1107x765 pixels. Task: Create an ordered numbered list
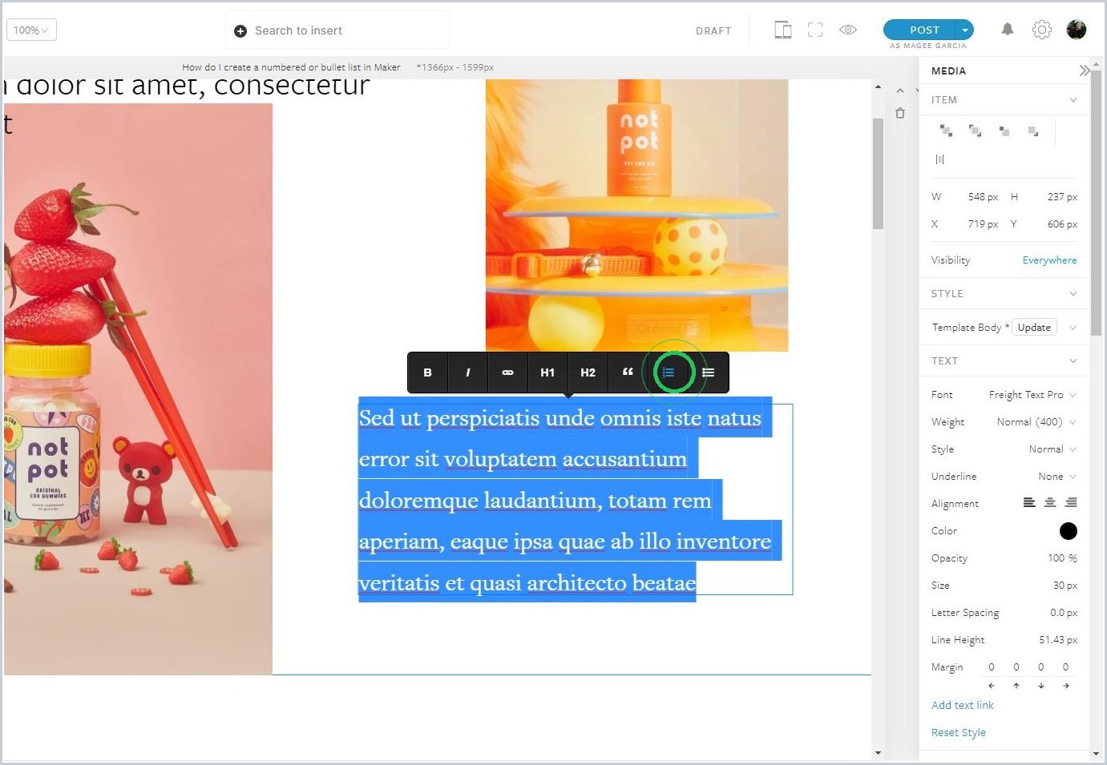pyautogui.click(x=669, y=372)
